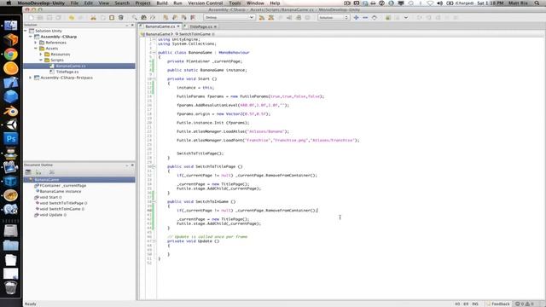Screen dimensions: 546x307
Task: Click Document Outline preferences icon
Action: point(51,172)
